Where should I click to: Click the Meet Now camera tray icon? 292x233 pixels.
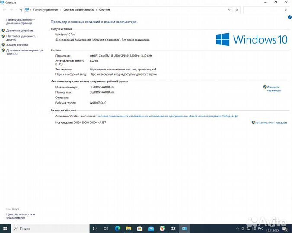(243, 229)
